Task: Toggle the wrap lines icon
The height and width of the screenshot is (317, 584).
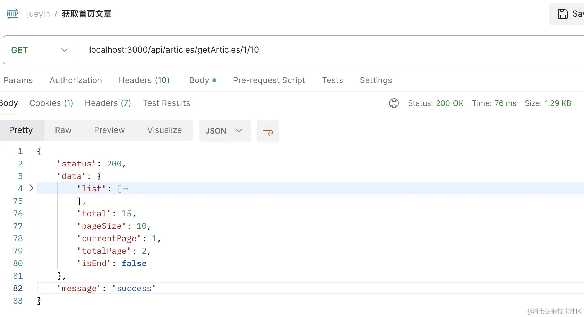Action: click(268, 131)
